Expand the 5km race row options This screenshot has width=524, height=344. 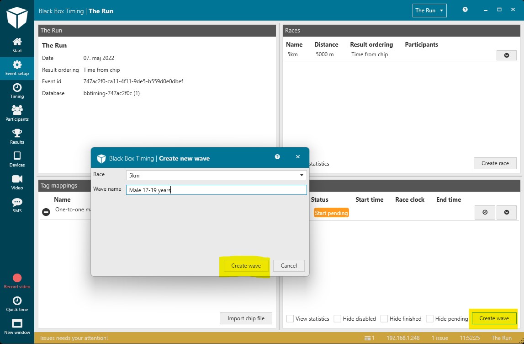(507, 55)
